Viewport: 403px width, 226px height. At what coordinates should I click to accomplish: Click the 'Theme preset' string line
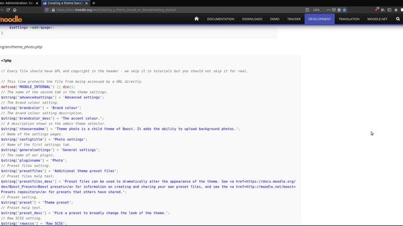tap(37, 202)
